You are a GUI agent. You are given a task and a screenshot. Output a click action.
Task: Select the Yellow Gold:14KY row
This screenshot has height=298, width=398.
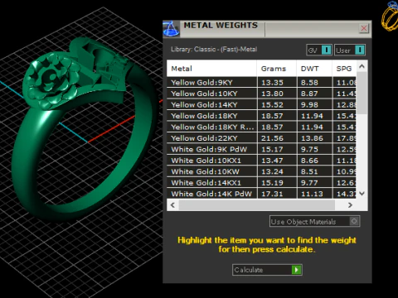[261, 104]
